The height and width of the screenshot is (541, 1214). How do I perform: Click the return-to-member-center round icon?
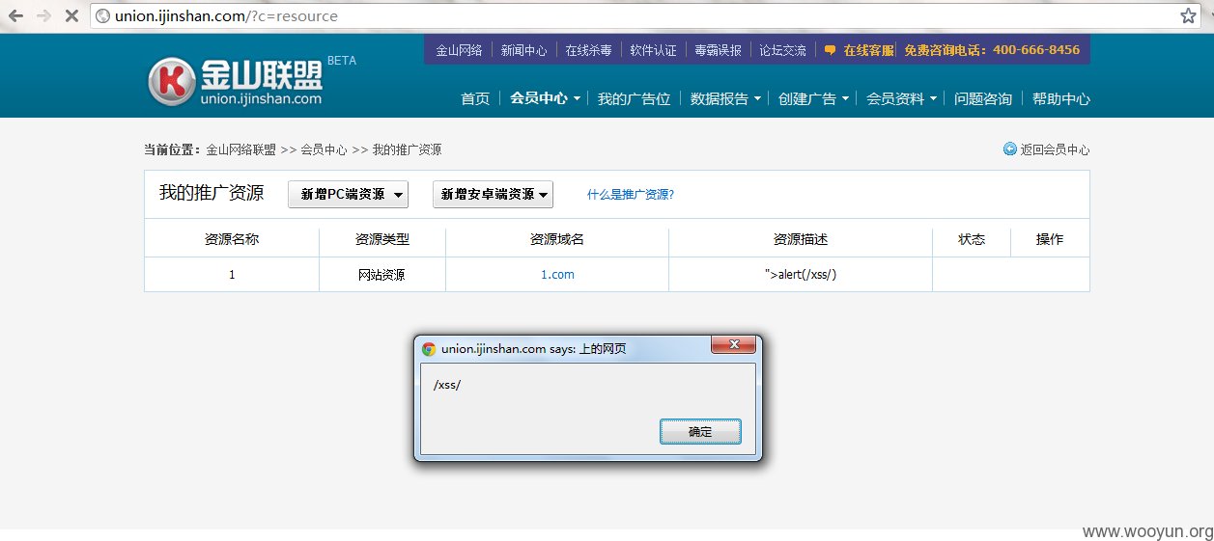coord(1010,149)
